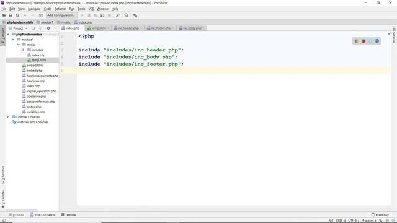
Task: Open the PHP-CGI Server tool window
Action: point(43,215)
